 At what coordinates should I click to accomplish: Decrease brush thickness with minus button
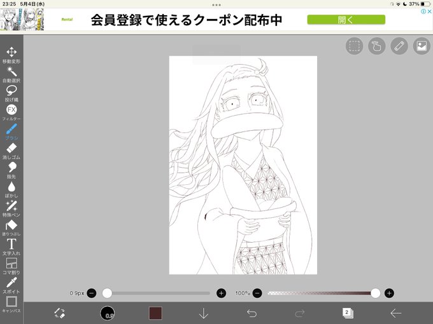[92, 293]
